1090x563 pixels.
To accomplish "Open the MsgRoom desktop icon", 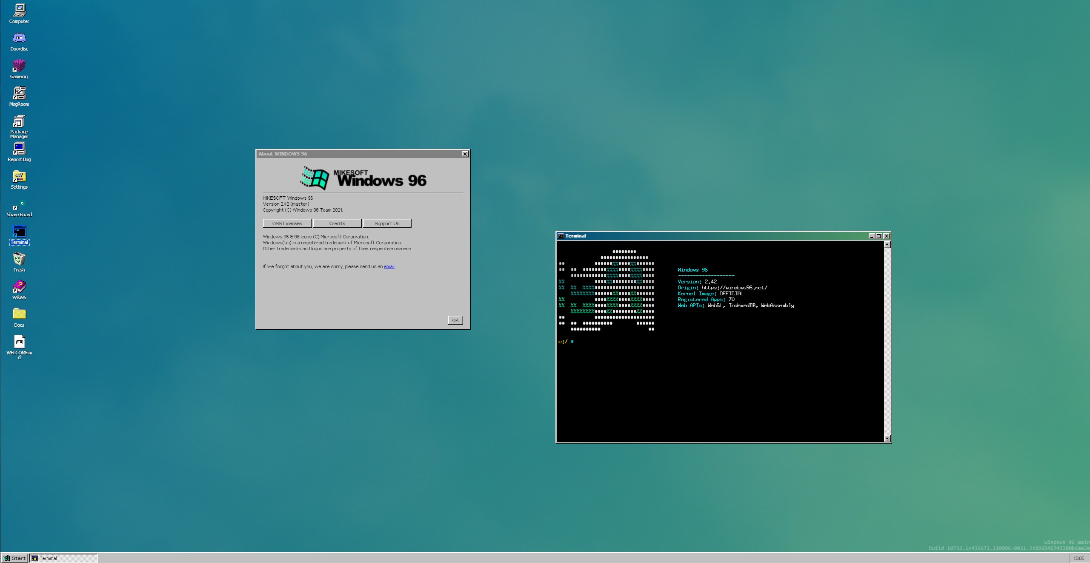I will (x=19, y=96).
